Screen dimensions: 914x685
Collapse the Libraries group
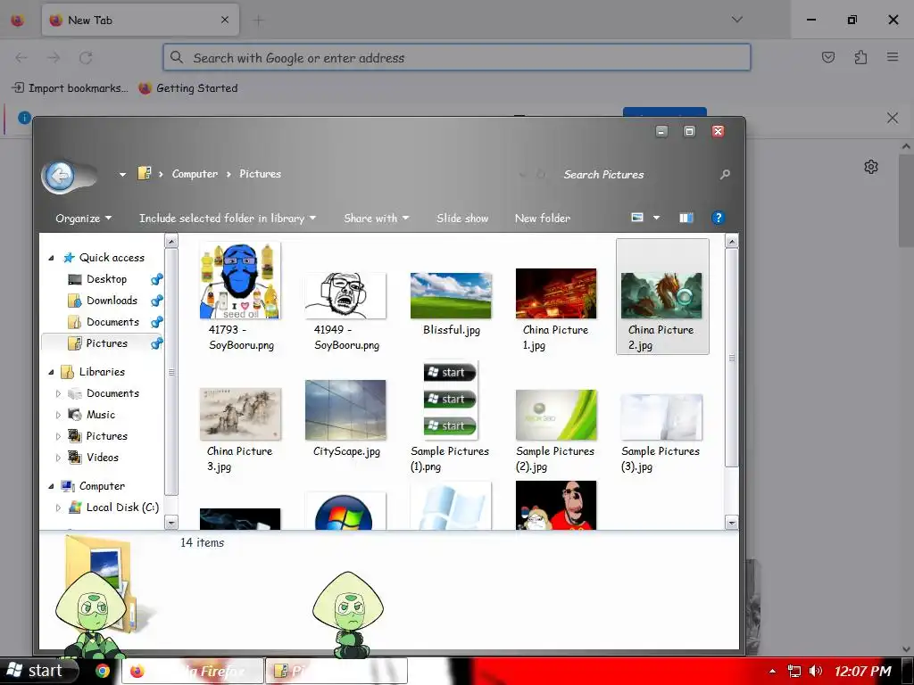pyautogui.click(x=51, y=372)
